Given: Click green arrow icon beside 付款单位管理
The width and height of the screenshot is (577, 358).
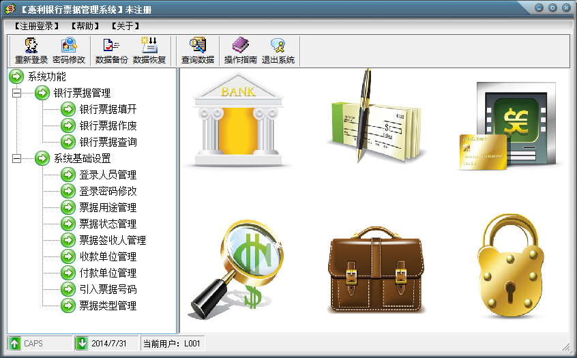Looking at the screenshot, I should click(68, 273).
